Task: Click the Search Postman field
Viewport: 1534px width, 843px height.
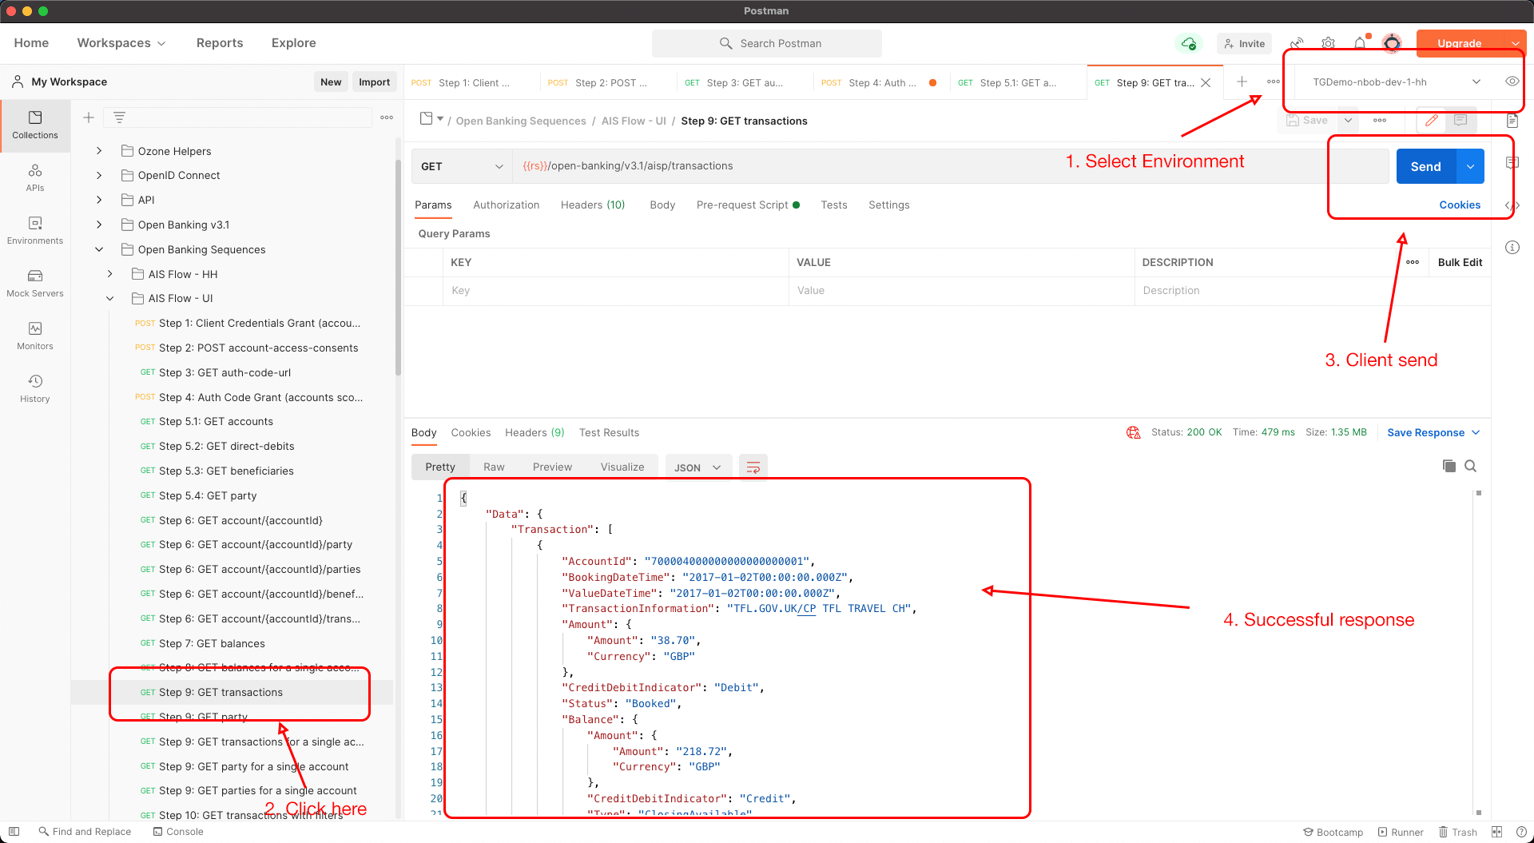Action: pos(767,43)
